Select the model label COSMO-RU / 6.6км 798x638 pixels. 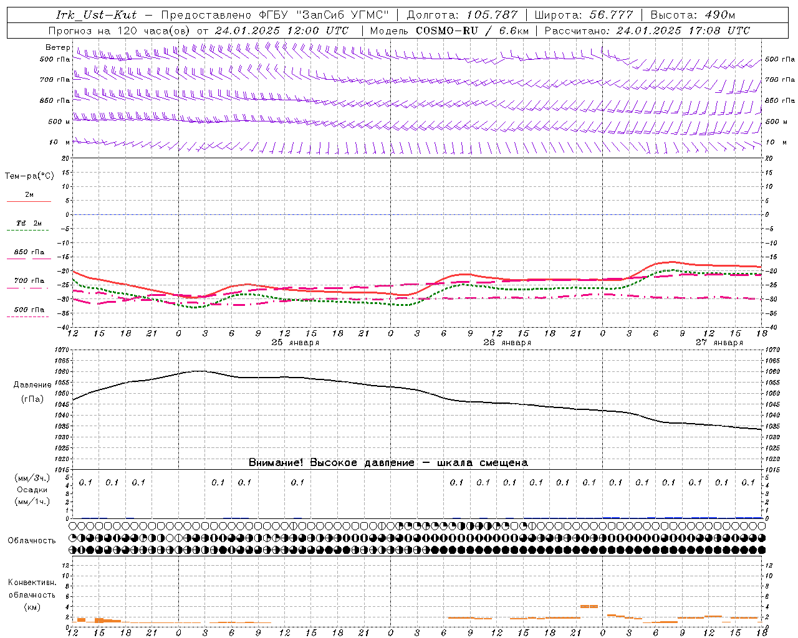click(472, 31)
